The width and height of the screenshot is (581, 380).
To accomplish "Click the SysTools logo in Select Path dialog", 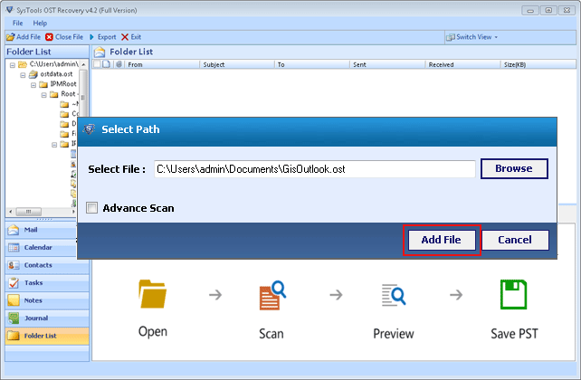I will 89,129.
